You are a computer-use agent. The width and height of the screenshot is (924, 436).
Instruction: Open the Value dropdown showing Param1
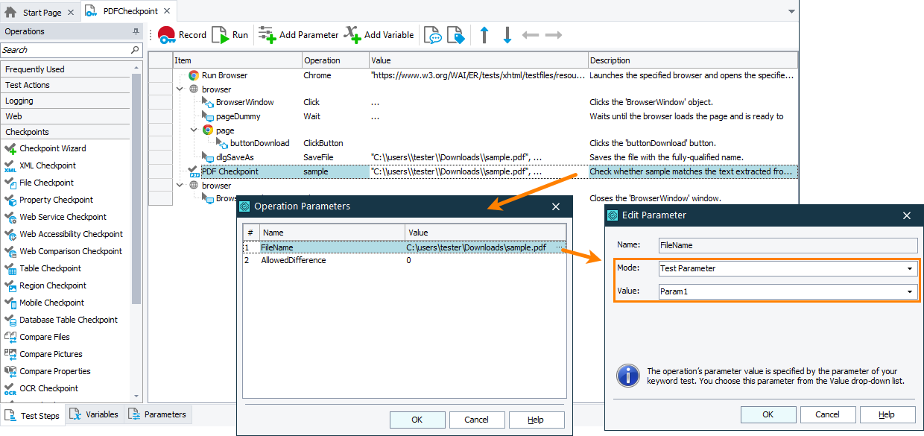(910, 291)
